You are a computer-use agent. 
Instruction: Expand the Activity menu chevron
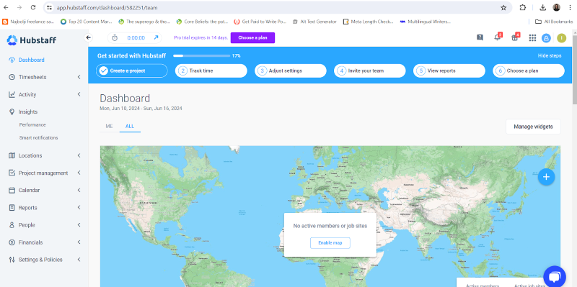(x=79, y=94)
